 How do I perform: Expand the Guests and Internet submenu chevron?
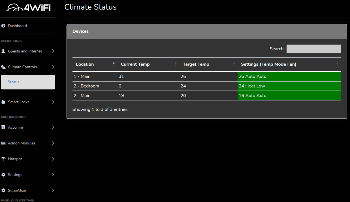[x=53, y=51]
